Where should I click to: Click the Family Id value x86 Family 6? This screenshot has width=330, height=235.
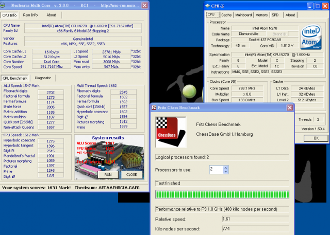83,31
